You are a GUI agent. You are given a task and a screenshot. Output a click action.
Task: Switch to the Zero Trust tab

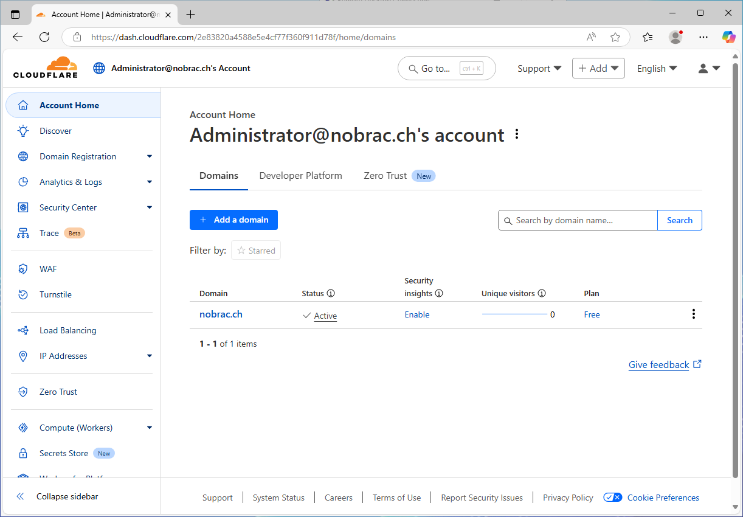[x=399, y=176]
